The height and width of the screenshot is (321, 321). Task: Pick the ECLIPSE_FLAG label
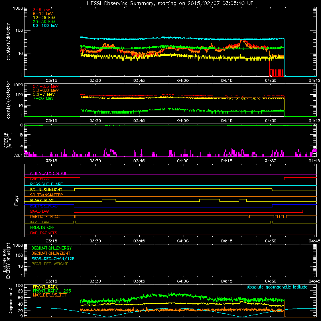(x=44, y=206)
